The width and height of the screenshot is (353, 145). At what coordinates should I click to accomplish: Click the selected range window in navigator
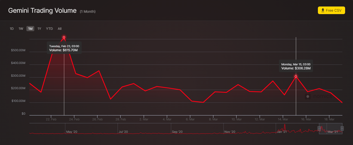(331, 128)
